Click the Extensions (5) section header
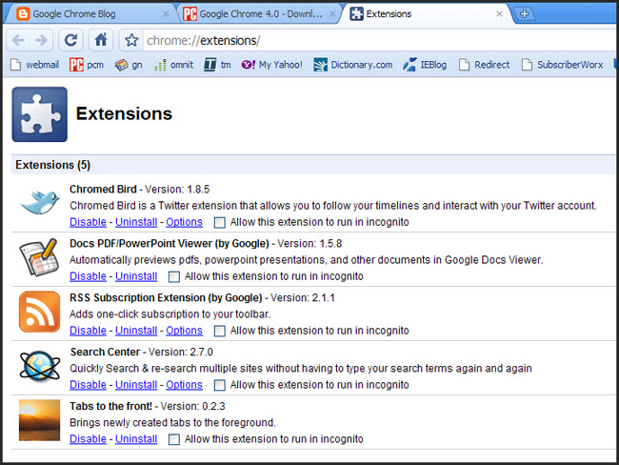The height and width of the screenshot is (465, 619). (x=313, y=165)
